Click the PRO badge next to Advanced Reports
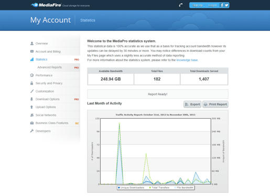The image size is (270, 196). 77,67
